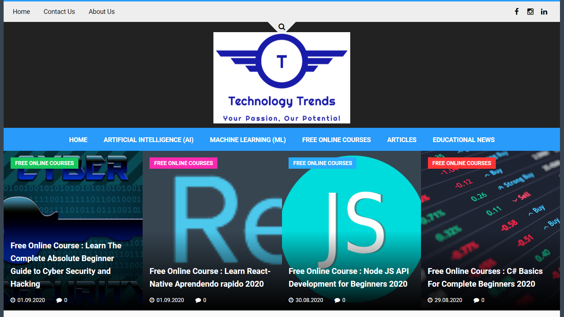
Task: Open Articles in blue navbar
Action: point(402,140)
